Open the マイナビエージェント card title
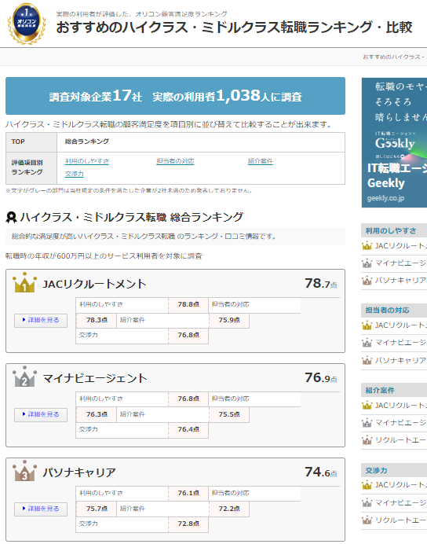This screenshot has height=544, width=427. click(95, 378)
